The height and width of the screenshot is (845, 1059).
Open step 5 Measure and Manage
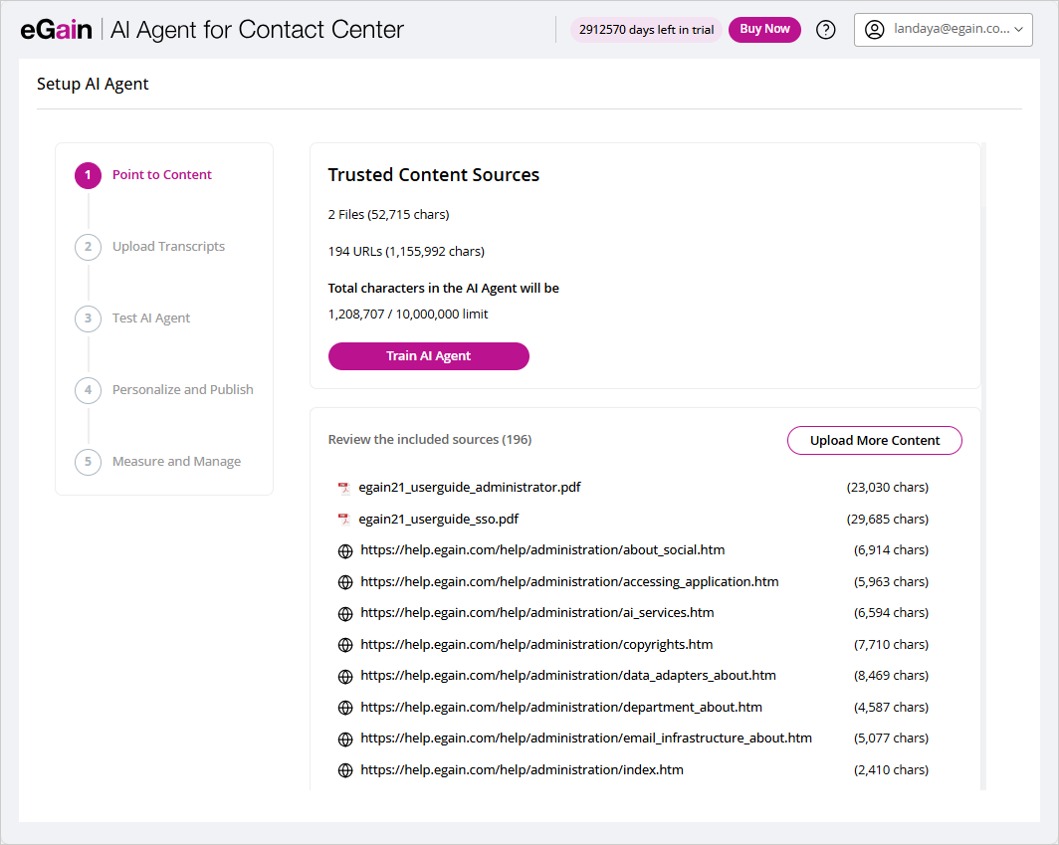(x=176, y=462)
